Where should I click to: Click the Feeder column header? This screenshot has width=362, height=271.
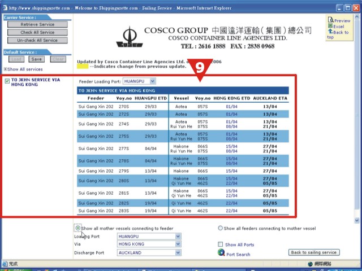[96, 98]
